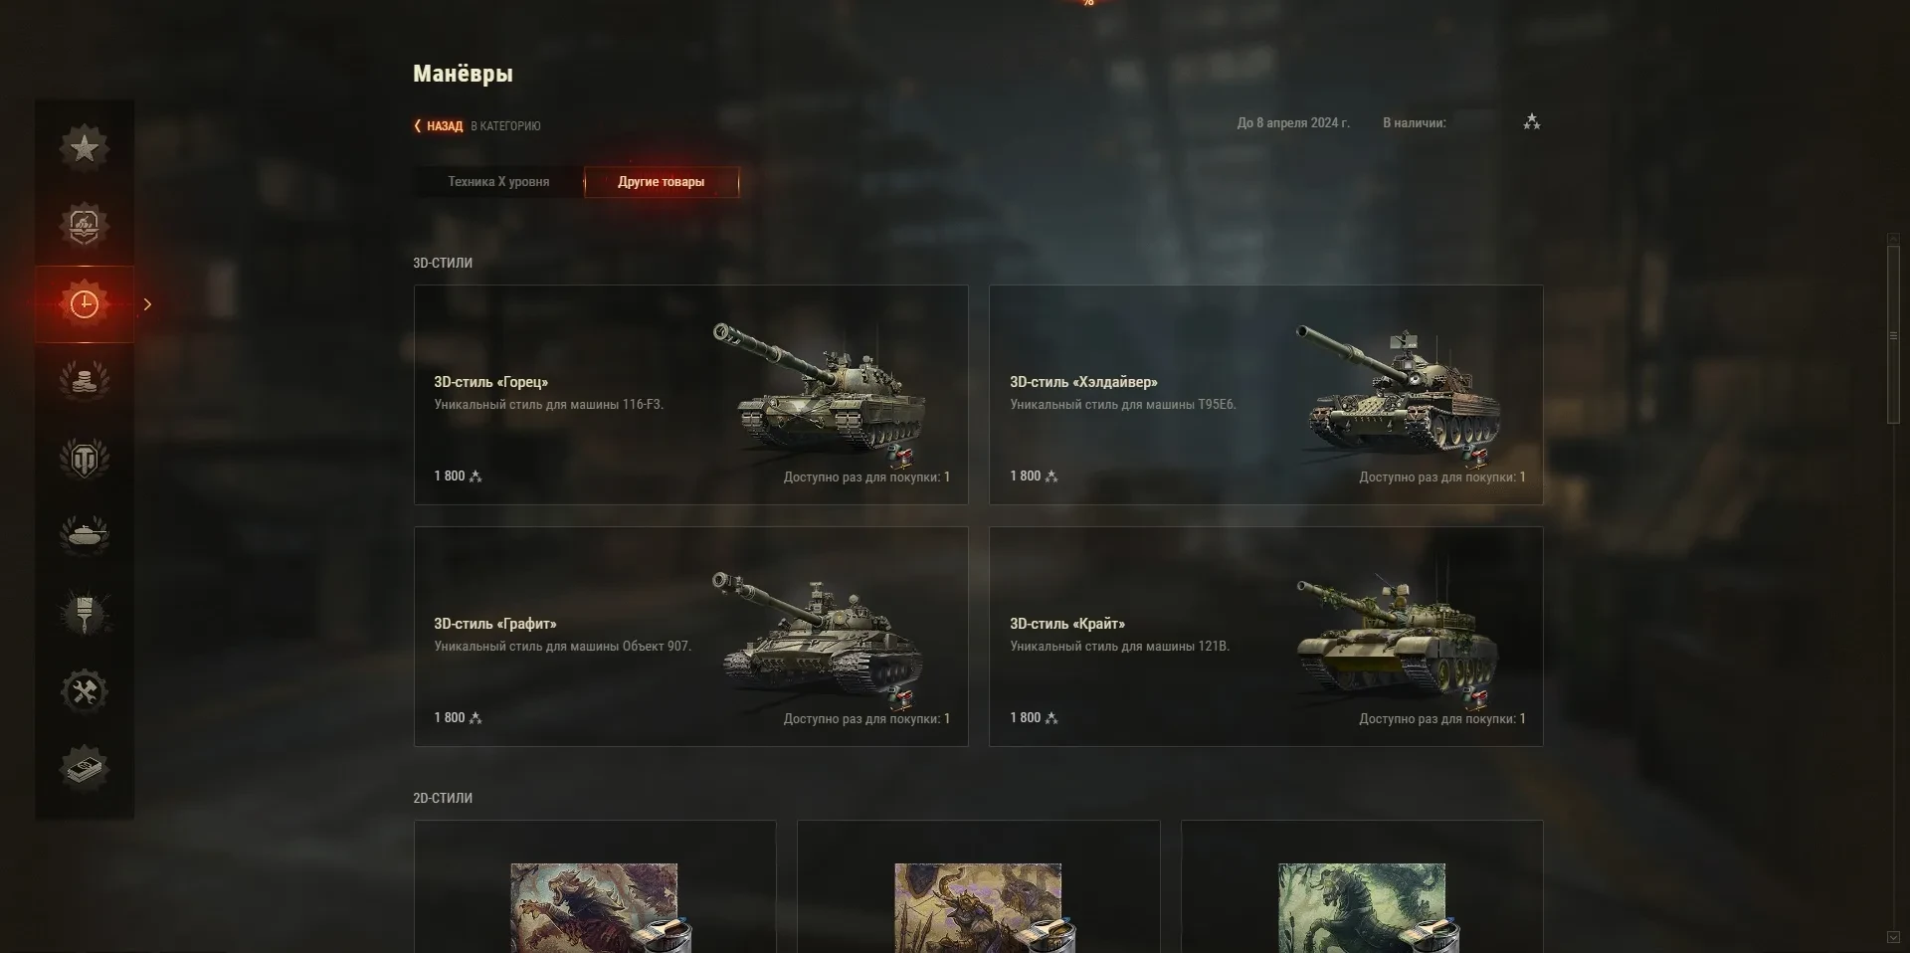The width and height of the screenshot is (1910, 953).
Task: Click the page's vertical scrollbar handle
Action: (1894, 335)
